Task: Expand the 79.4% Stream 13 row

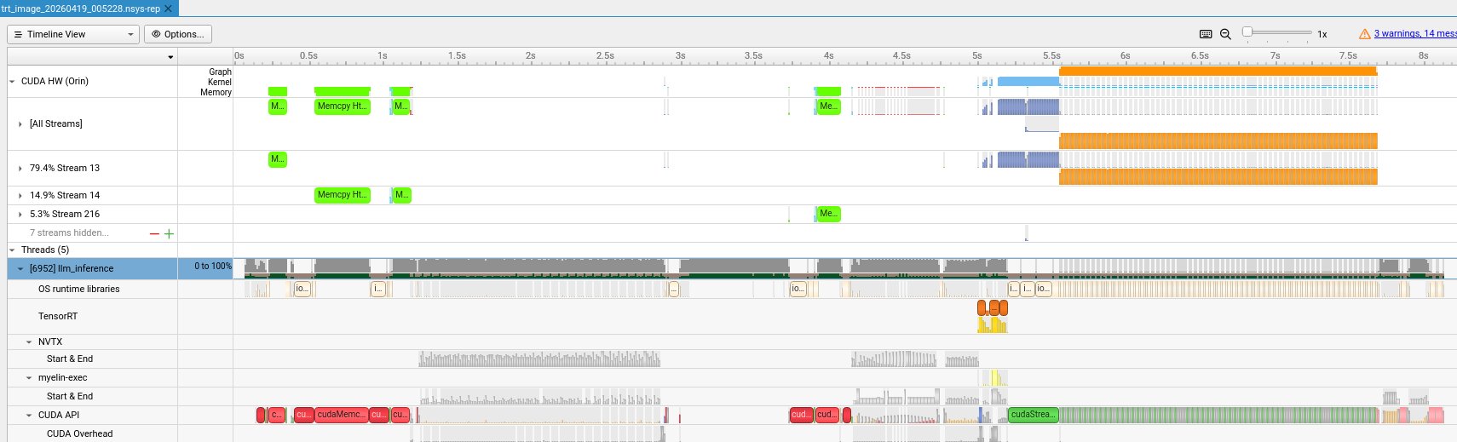Action: click(x=20, y=169)
